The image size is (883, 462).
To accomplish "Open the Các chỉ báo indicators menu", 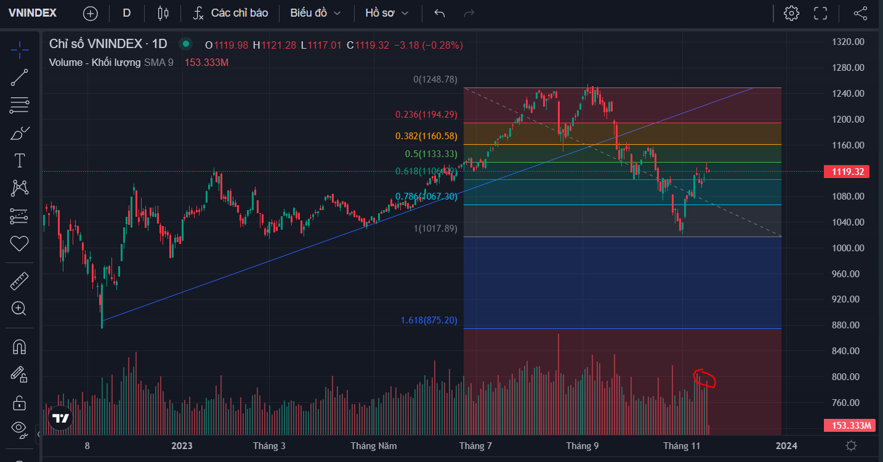I will tap(230, 13).
